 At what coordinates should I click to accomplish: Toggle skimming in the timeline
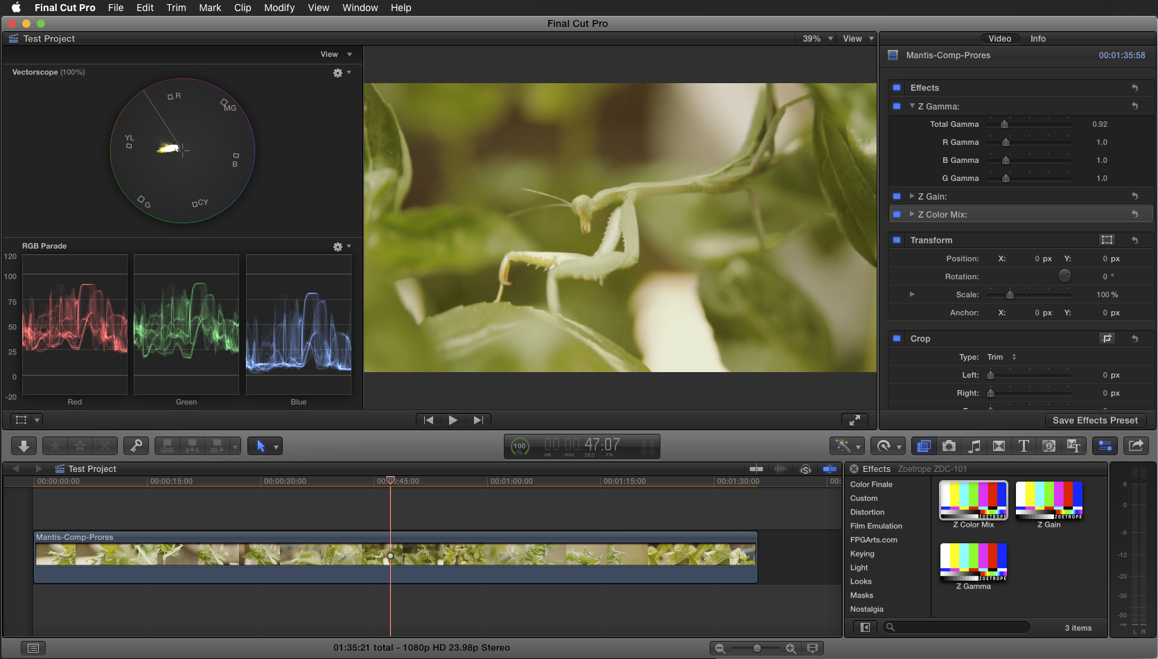[x=756, y=469]
